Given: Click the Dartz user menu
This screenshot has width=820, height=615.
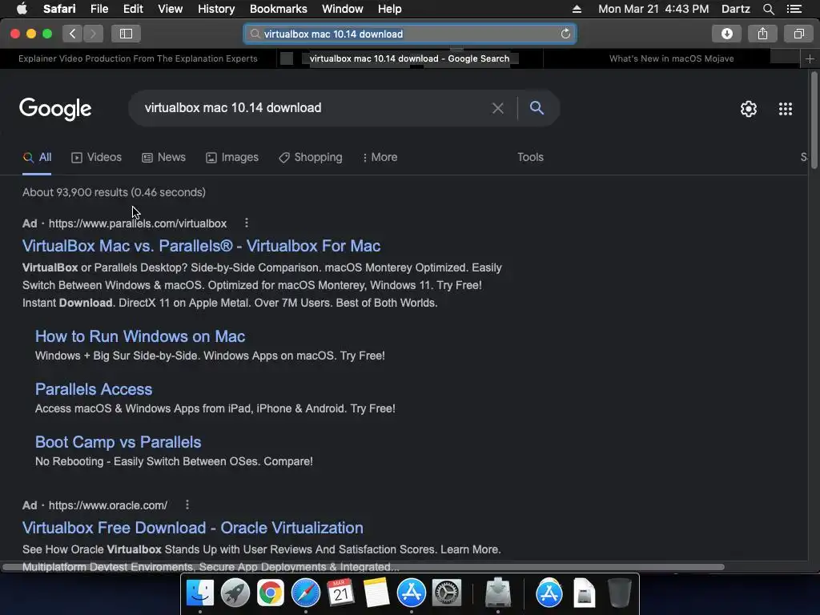Looking at the screenshot, I should click(x=735, y=9).
